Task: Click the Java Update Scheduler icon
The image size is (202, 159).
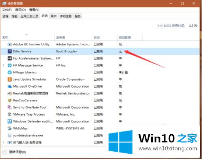Action: click(9, 79)
